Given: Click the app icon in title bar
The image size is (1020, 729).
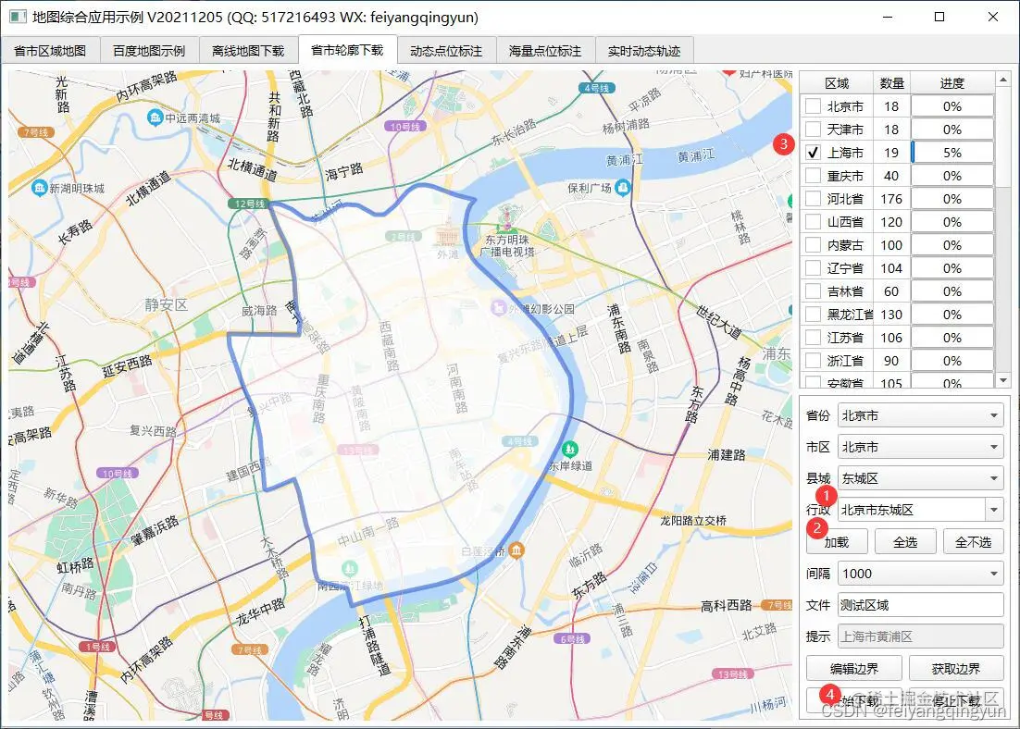Looking at the screenshot, I should click(x=18, y=17).
